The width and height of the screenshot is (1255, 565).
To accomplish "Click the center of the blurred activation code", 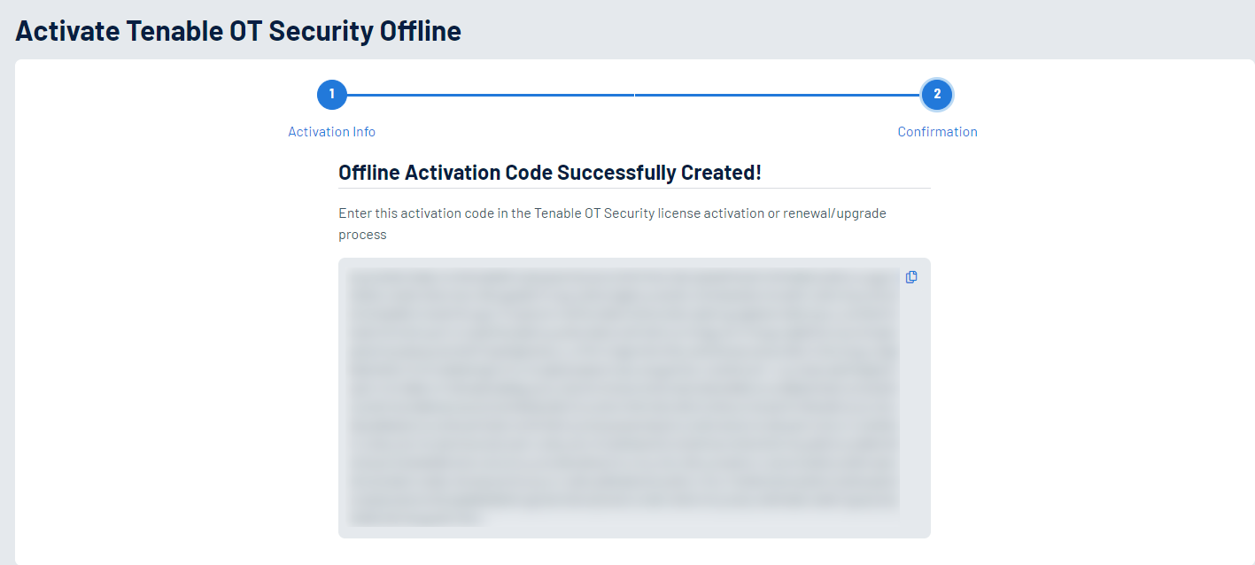I will pyautogui.click(x=624, y=397).
